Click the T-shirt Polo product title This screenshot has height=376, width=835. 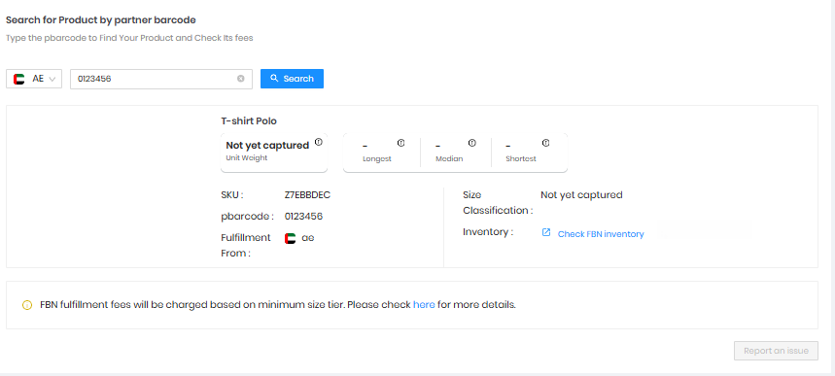click(249, 121)
